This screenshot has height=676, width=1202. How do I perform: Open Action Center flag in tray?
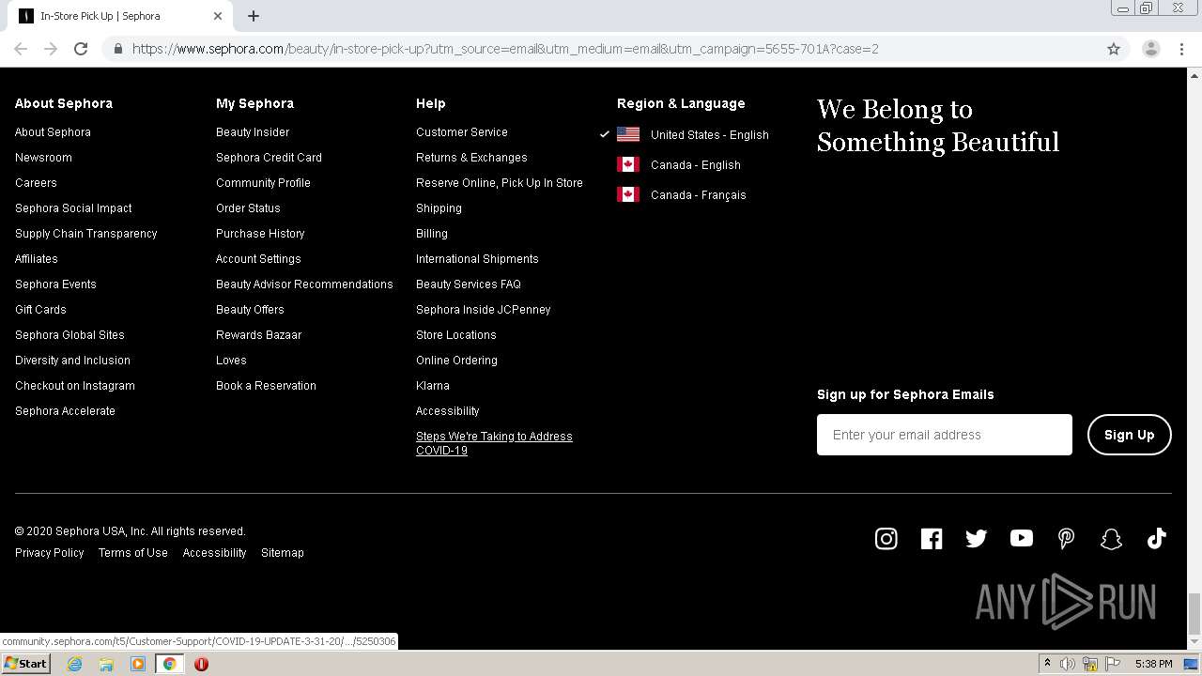pos(1112,664)
